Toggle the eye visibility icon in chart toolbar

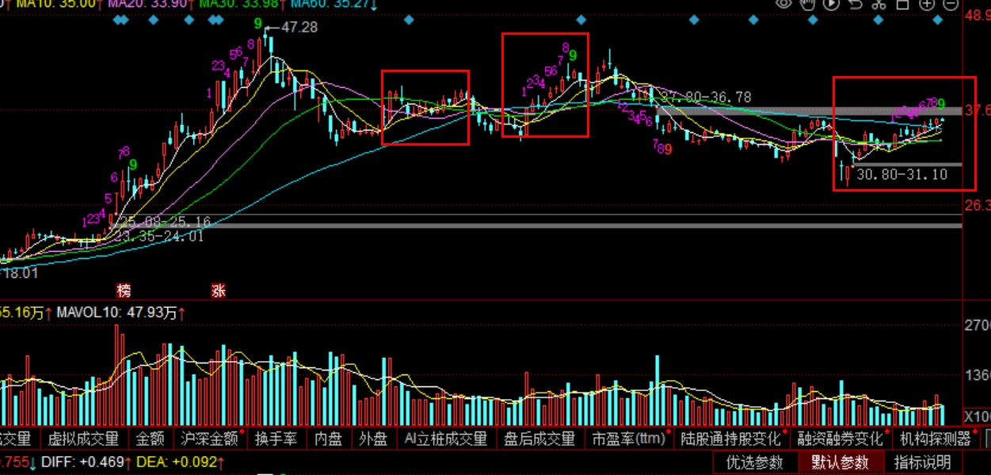(x=784, y=4)
